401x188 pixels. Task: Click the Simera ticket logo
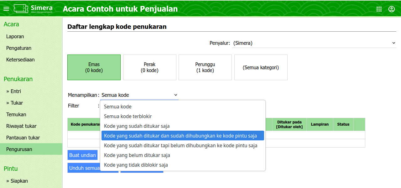[x=33, y=8]
